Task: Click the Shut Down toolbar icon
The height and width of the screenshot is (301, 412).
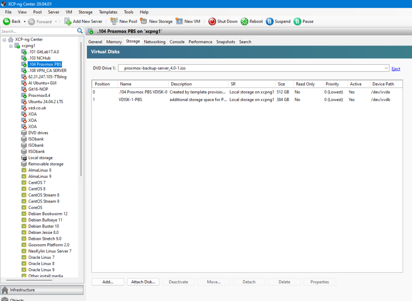Action: [212, 21]
